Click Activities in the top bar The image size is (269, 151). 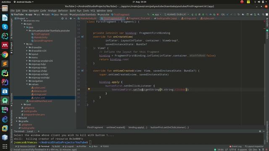(x=6, y=2)
